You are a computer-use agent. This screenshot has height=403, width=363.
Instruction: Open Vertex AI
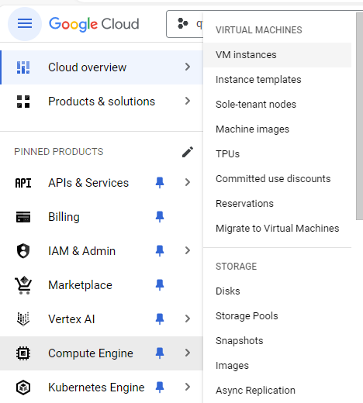[71, 319]
